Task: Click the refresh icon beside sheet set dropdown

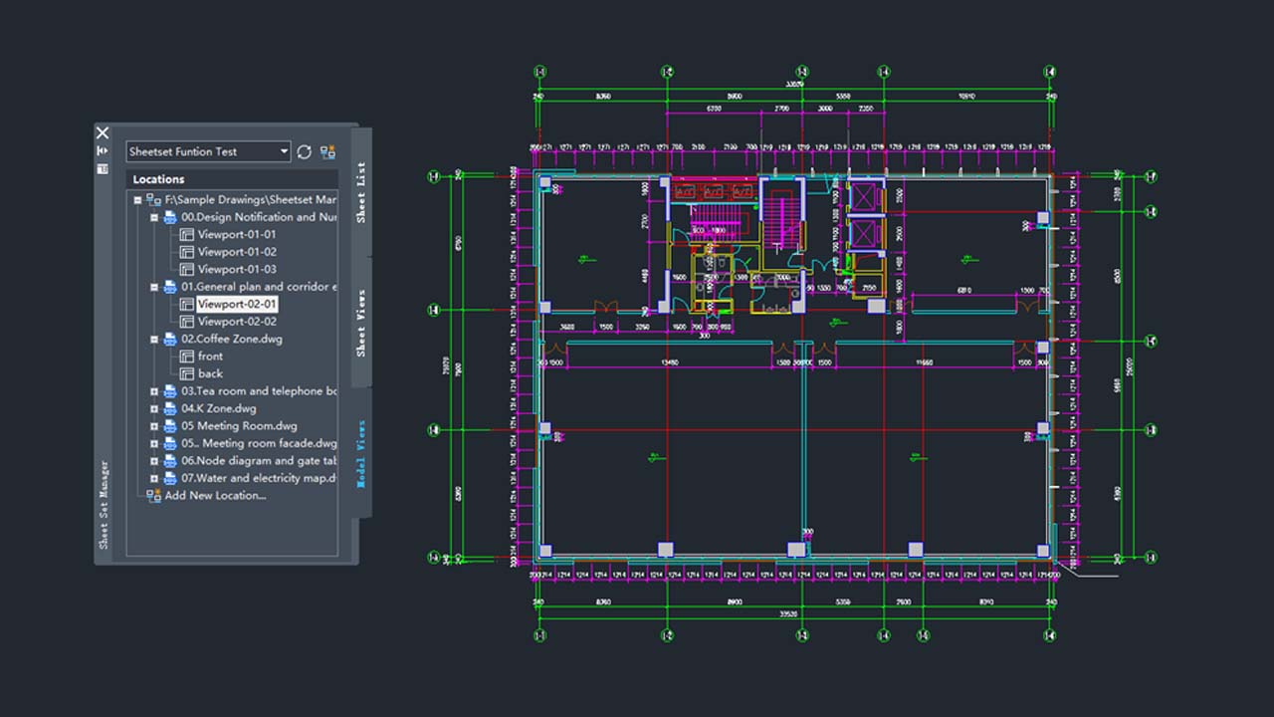Action: click(305, 151)
